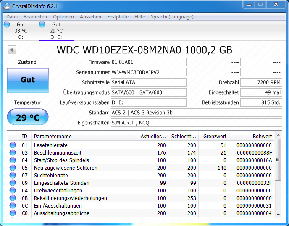Click status orb for Rekalibrierungswiederholungen row

pos(13,198)
